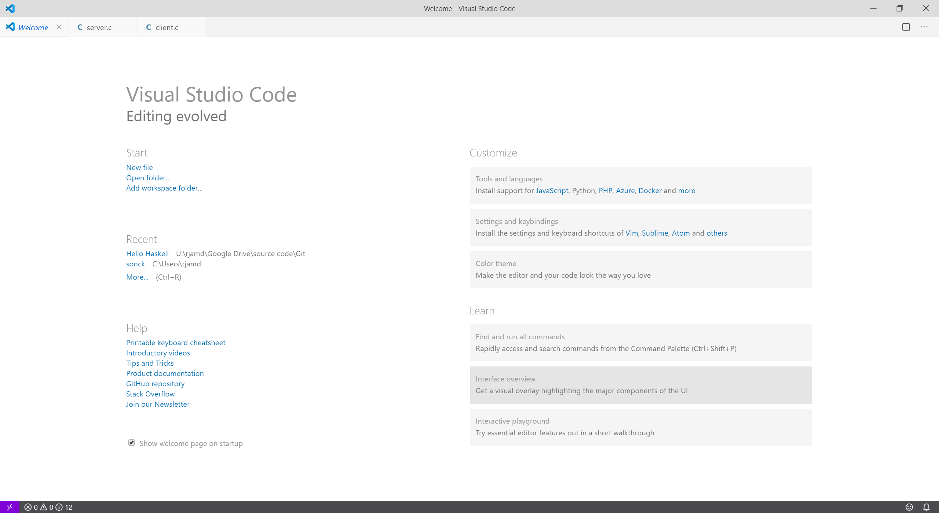
Task: Click the feedback smiley icon
Action: [909, 507]
